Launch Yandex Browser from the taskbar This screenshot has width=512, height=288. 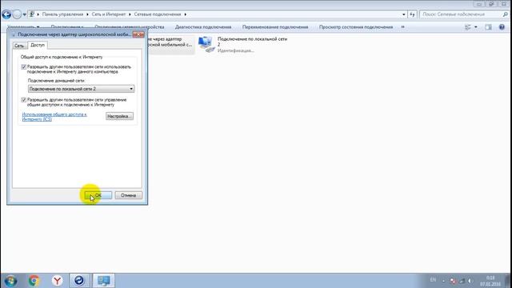pos(57,281)
